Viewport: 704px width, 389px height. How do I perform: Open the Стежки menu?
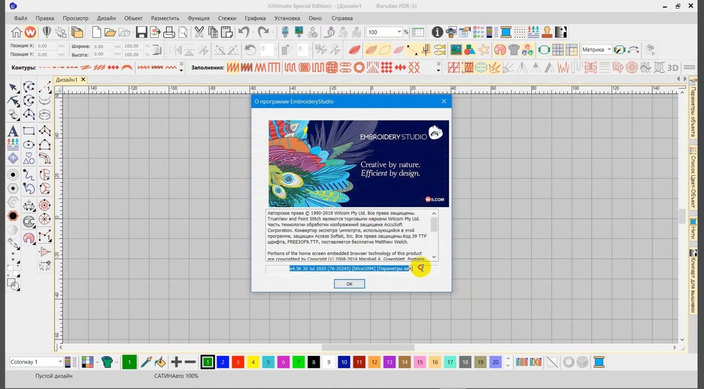coord(227,18)
